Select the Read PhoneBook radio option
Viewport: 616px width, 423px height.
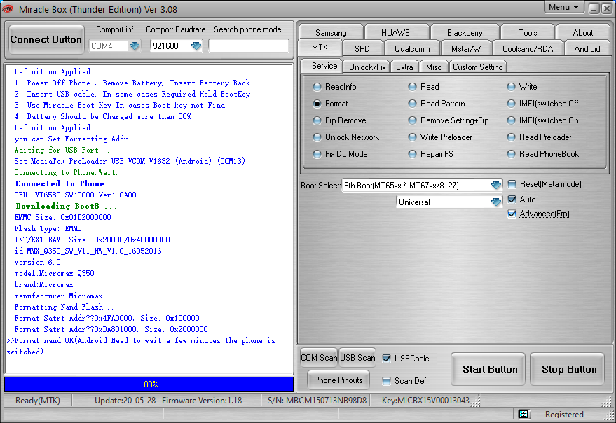click(x=543, y=154)
